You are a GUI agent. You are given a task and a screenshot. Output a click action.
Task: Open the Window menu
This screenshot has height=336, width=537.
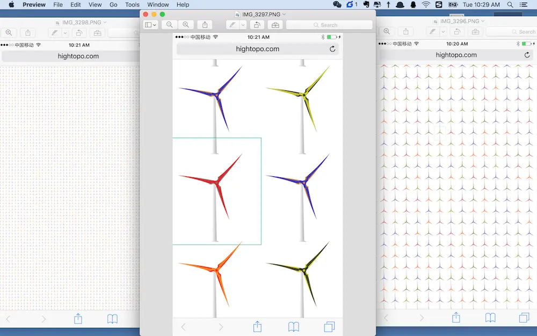tap(158, 4)
